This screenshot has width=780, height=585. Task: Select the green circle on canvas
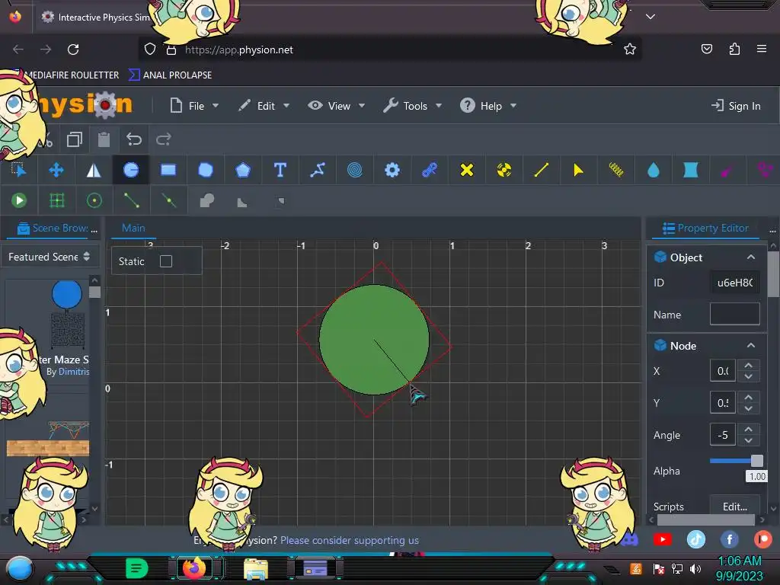click(374, 340)
